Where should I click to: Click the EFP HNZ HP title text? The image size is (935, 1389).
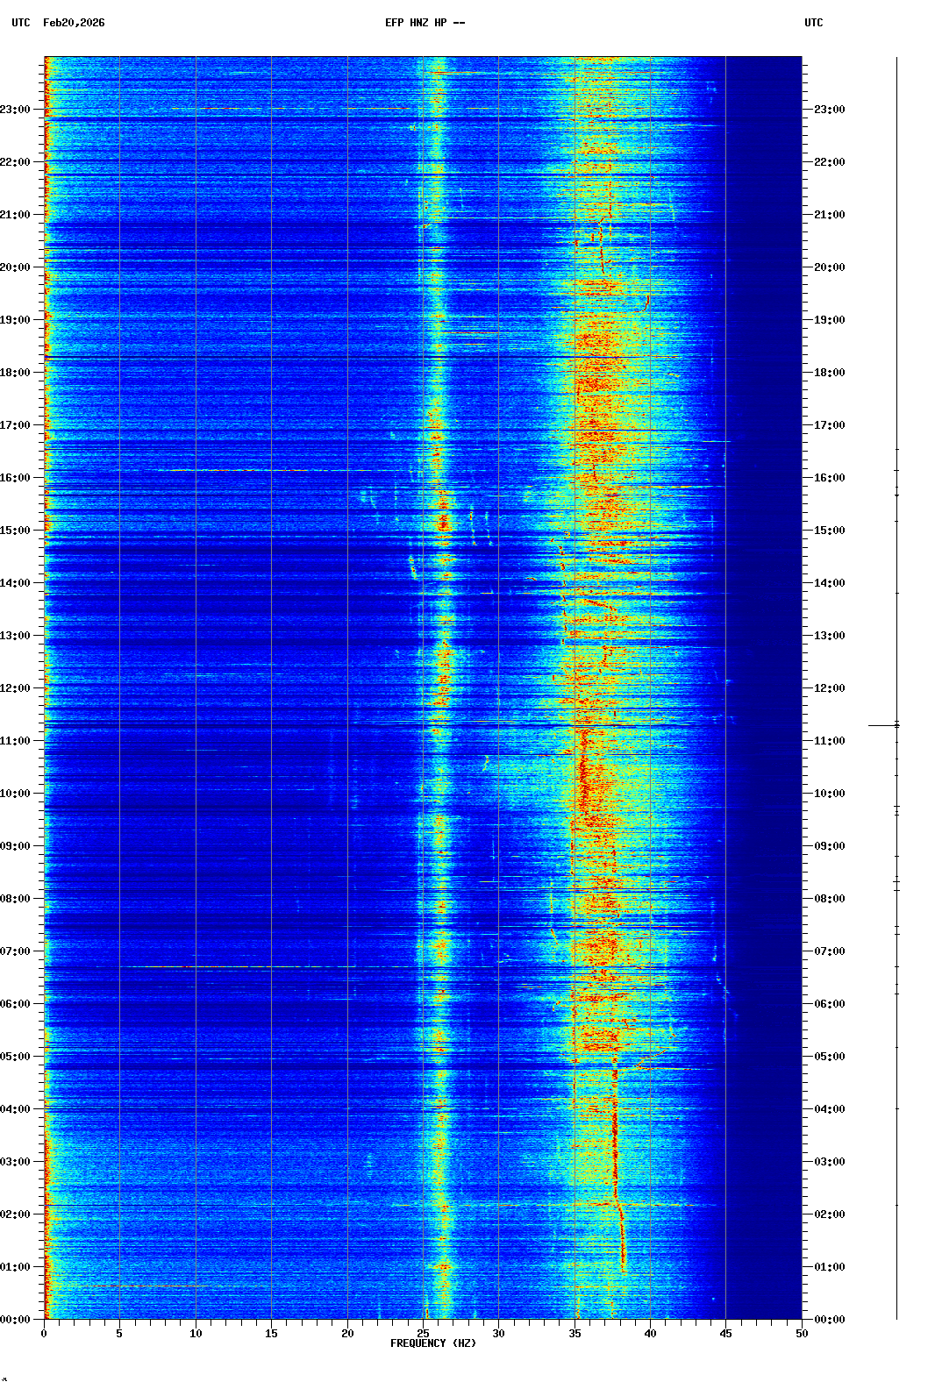(x=425, y=23)
